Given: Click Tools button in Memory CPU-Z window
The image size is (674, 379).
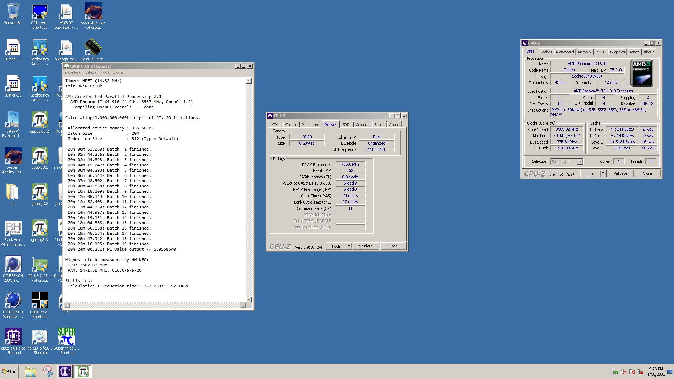Looking at the screenshot, I should click(x=336, y=246).
